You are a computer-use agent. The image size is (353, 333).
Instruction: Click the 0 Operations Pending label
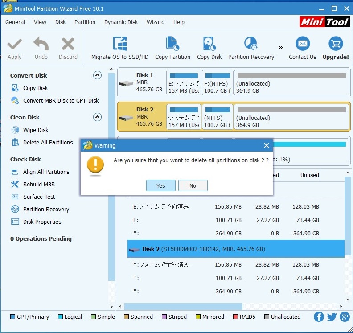coord(41,238)
